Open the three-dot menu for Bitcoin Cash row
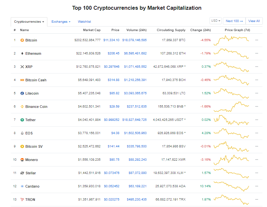 coord(257,80)
